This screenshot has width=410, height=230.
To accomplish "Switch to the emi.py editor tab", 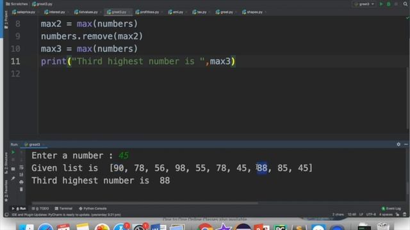I will [x=176, y=12].
